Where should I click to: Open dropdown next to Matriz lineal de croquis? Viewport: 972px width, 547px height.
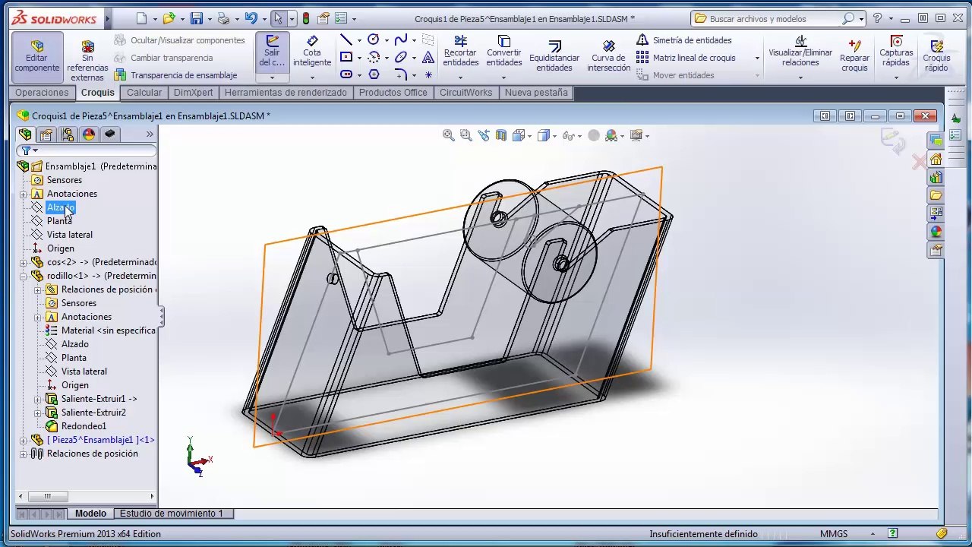(x=756, y=58)
